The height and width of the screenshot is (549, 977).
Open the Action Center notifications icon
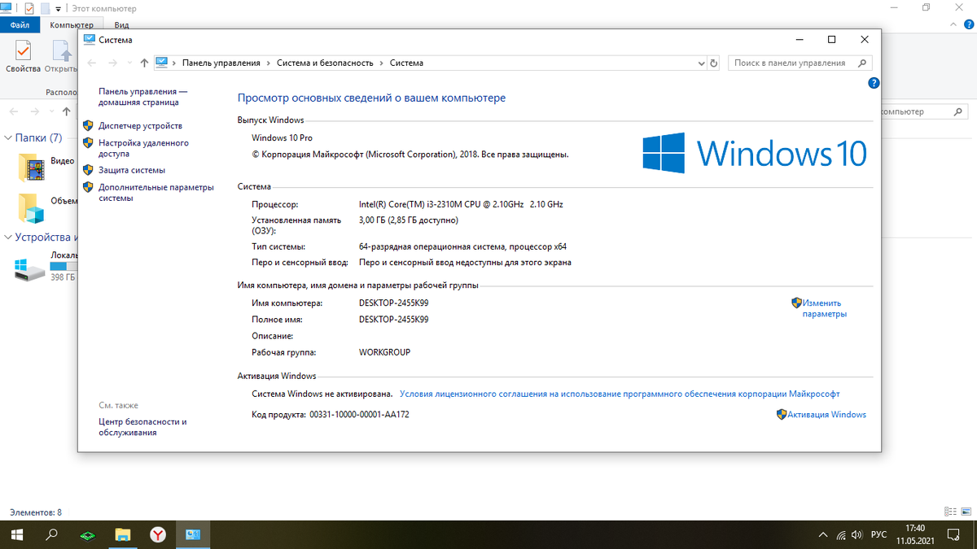pyautogui.click(x=955, y=535)
